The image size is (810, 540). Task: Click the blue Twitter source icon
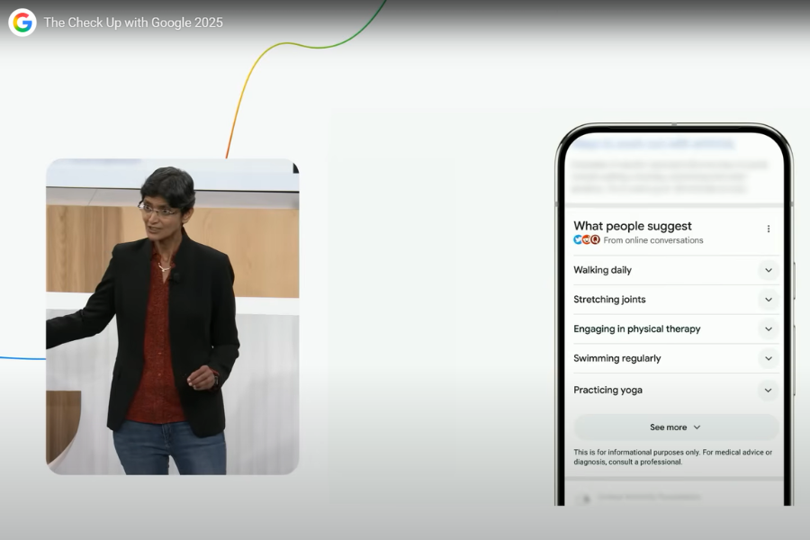[578, 240]
